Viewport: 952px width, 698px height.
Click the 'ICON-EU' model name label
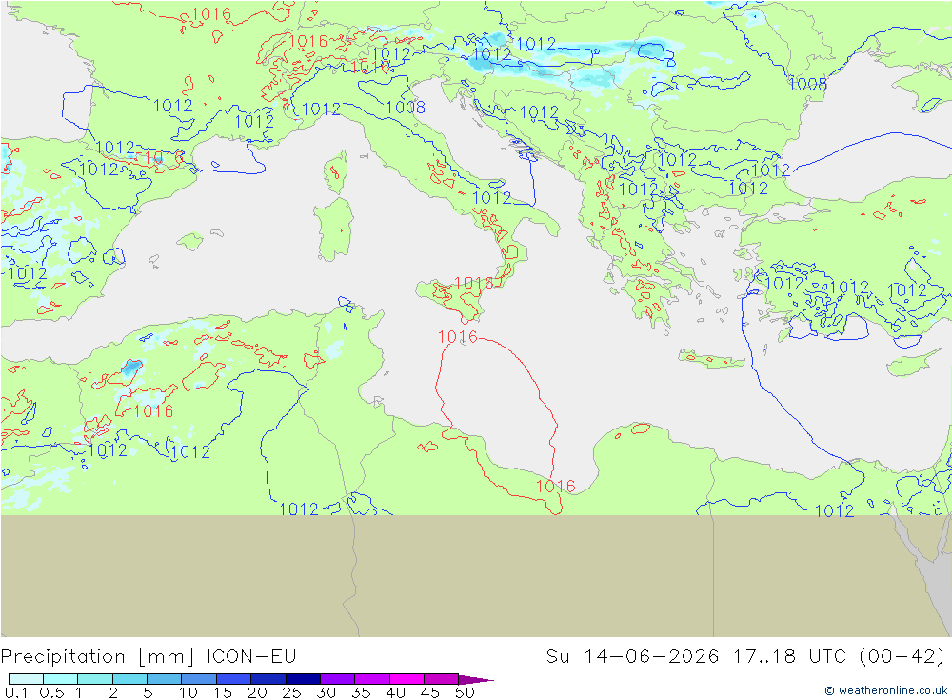click(x=251, y=657)
